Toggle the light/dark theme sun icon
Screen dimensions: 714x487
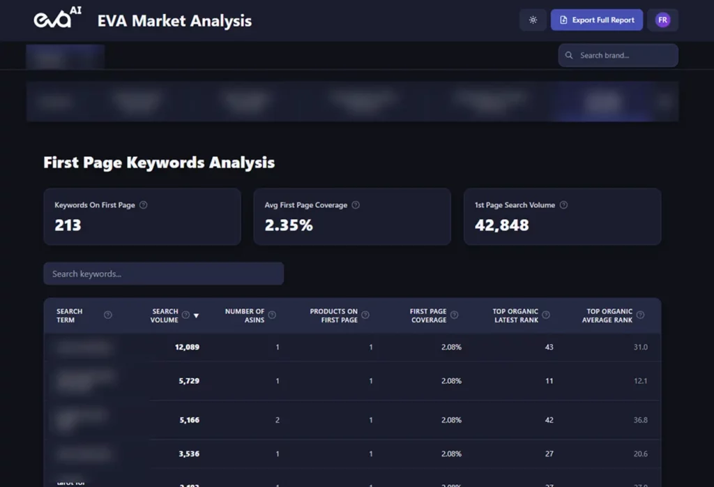pyautogui.click(x=533, y=20)
